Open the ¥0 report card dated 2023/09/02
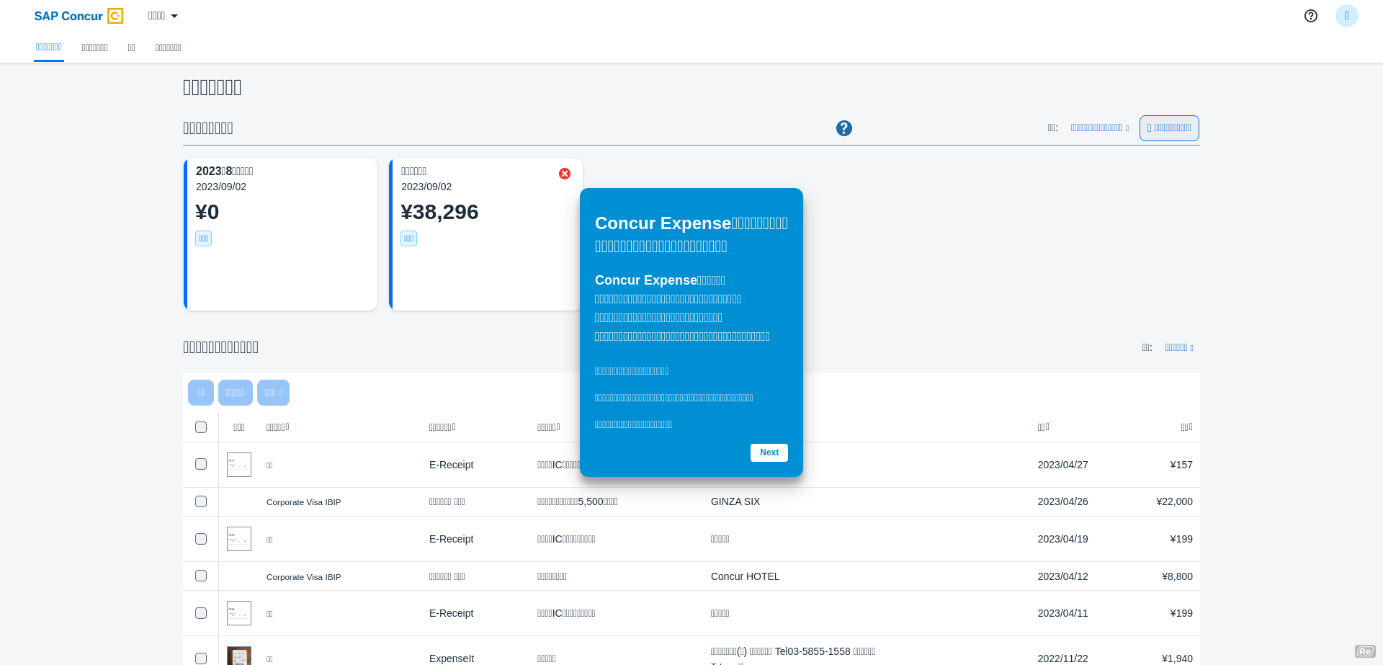The height and width of the screenshot is (665, 1383). tap(280, 234)
